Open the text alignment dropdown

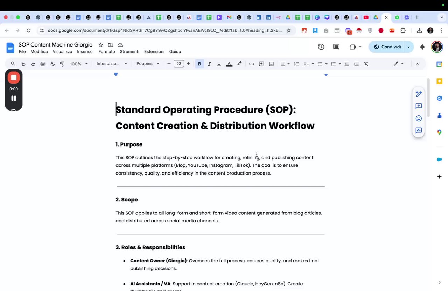click(x=285, y=64)
